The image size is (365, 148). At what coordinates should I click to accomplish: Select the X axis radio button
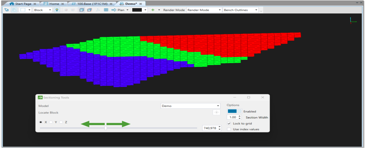pyautogui.click(x=41, y=122)
